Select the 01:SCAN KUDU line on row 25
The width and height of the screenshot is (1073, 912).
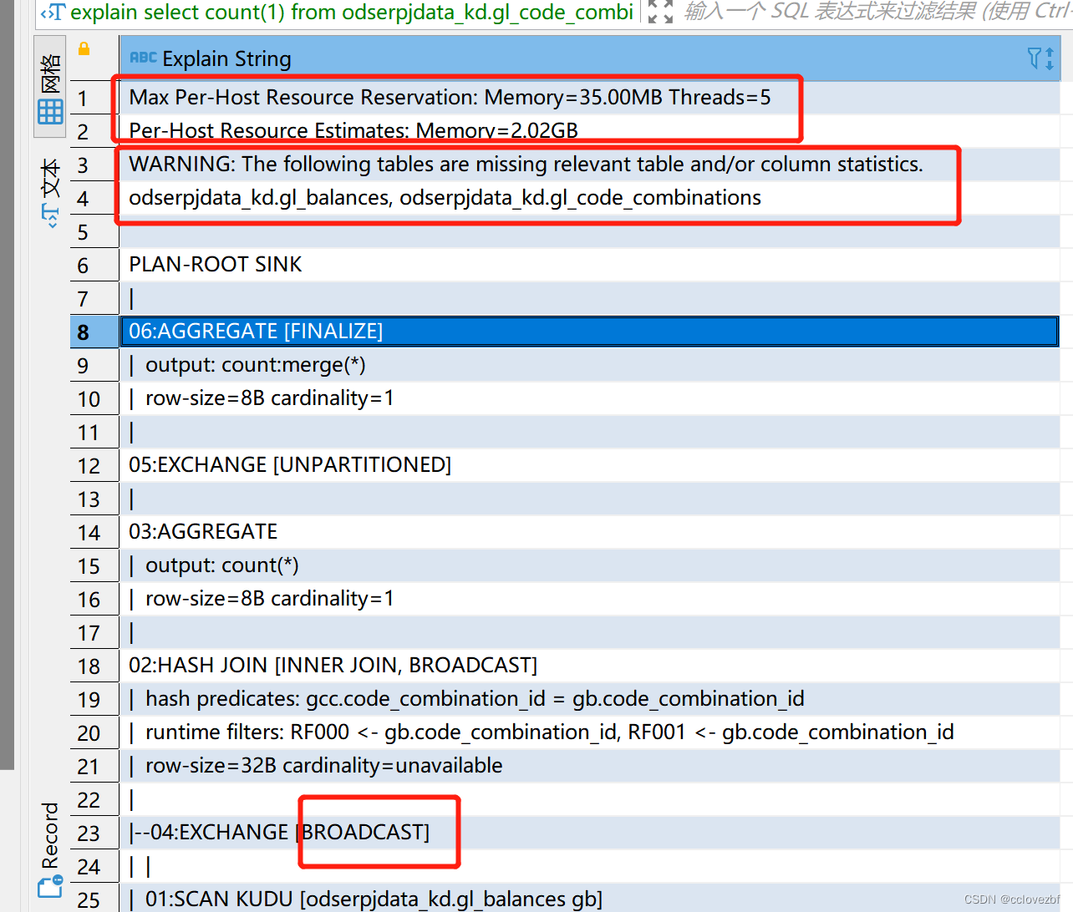[x=368, y=899]
